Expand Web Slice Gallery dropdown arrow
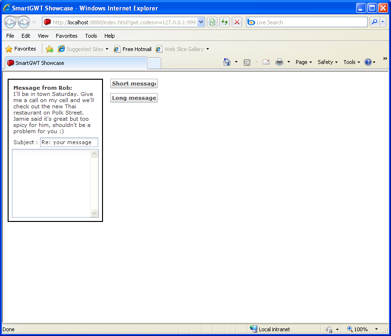The image size is (391, 336). (x=207, y=49)
